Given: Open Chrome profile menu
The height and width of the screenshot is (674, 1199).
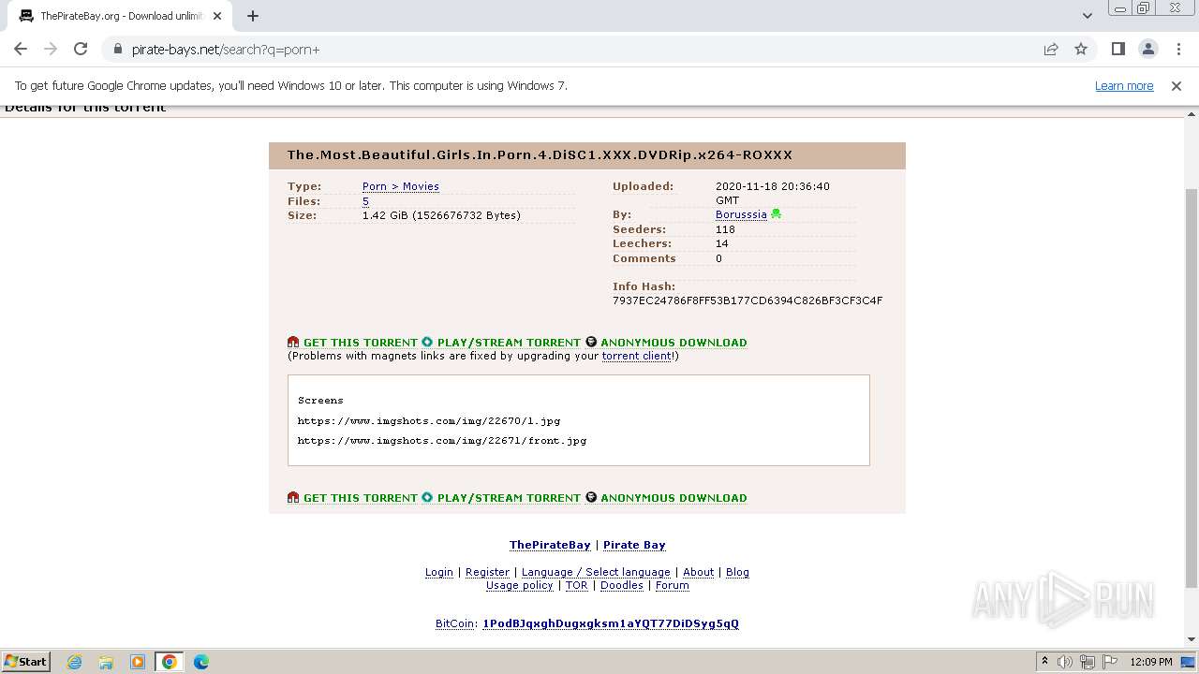Looking at the screenshot, I should [1147, 49].
